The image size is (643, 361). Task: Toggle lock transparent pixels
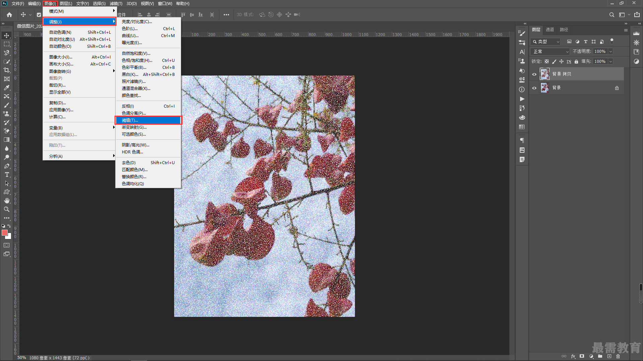click(x=547, y=62)
